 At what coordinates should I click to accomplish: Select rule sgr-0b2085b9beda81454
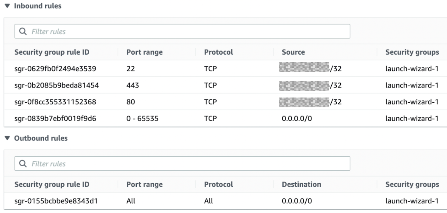click(x=57, y=85)
